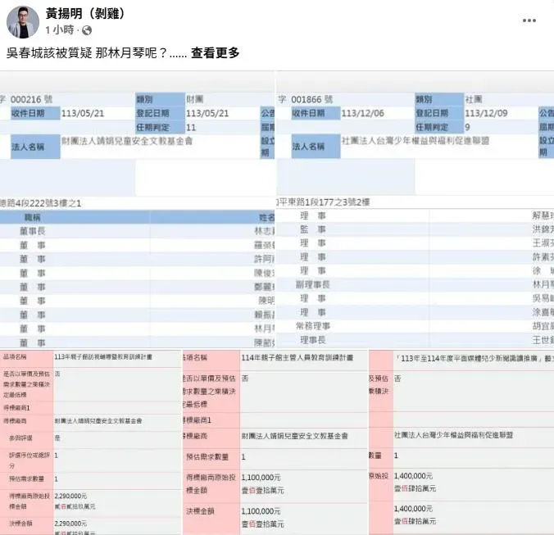Open the post options three-dot menu

(x=529, y=20)
